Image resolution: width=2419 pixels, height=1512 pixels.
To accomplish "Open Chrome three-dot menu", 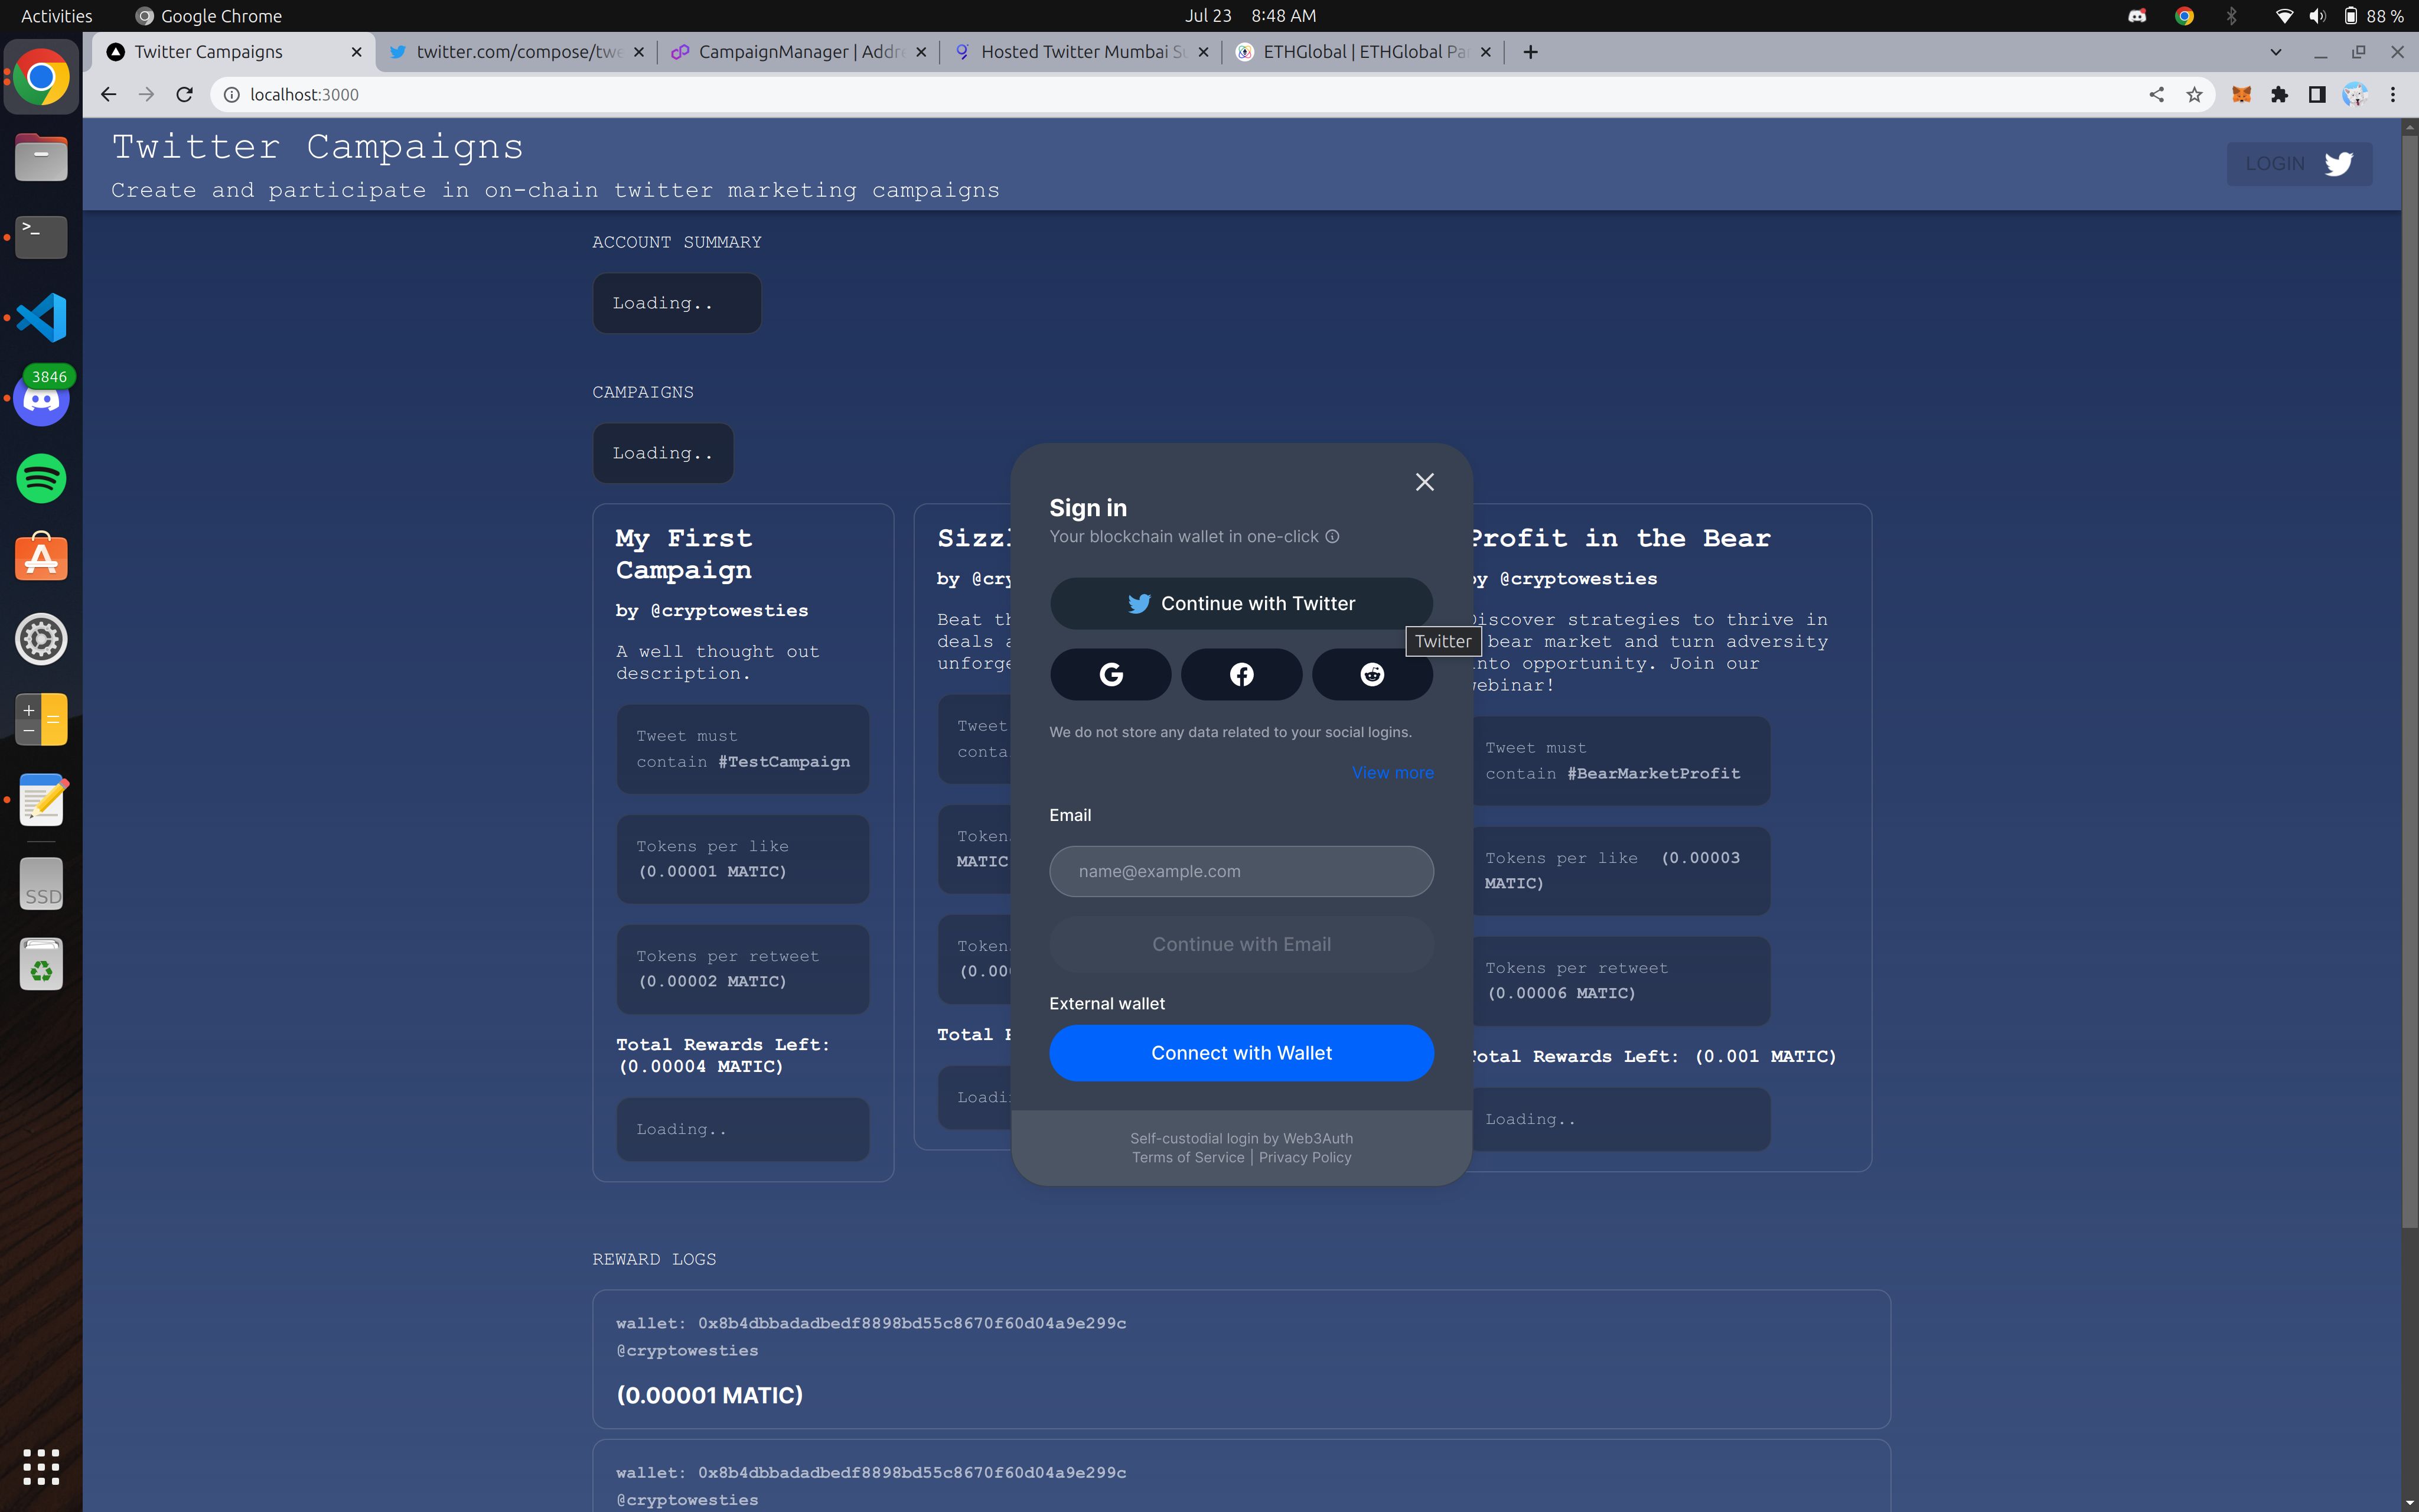I will click(x=2393, y=94).
